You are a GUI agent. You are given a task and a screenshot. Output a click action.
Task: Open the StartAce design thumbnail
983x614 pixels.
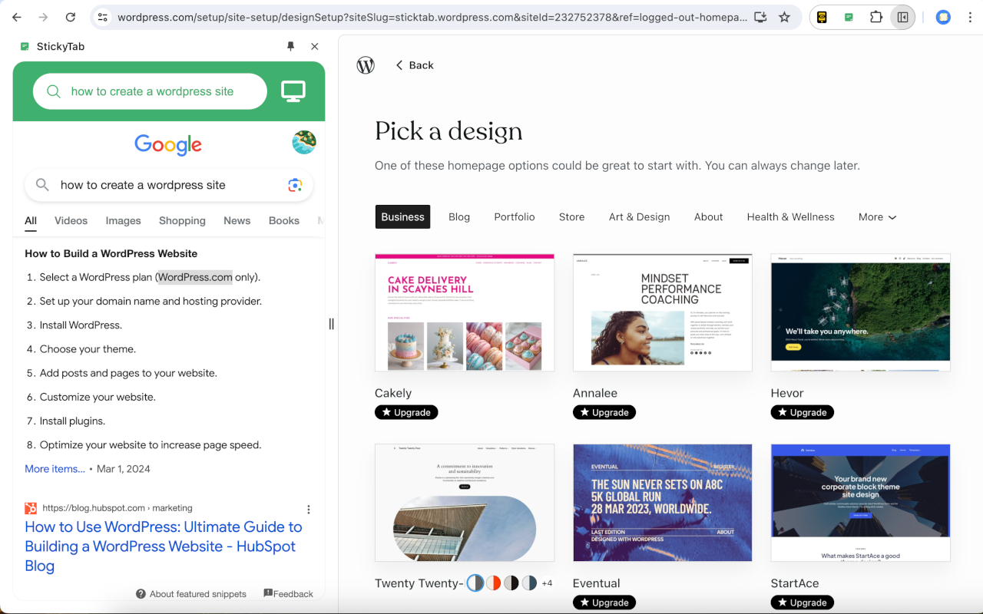[861, 503]
